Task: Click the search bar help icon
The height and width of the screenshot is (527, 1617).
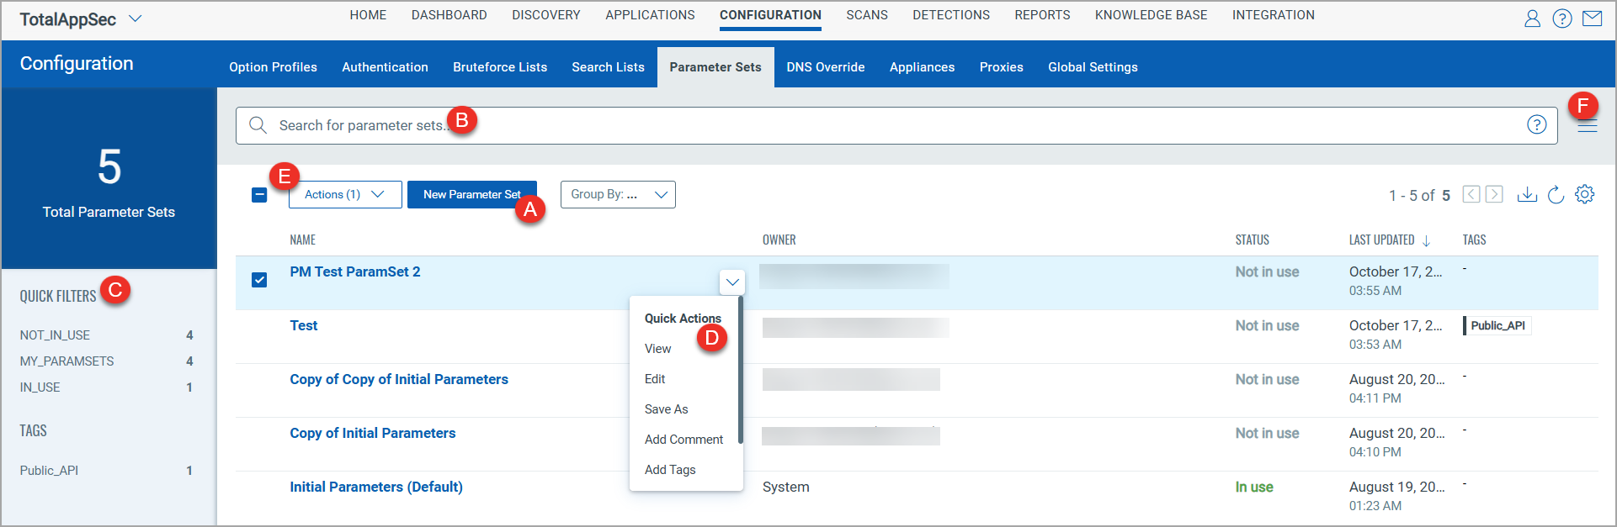Action: point(1536,125)
